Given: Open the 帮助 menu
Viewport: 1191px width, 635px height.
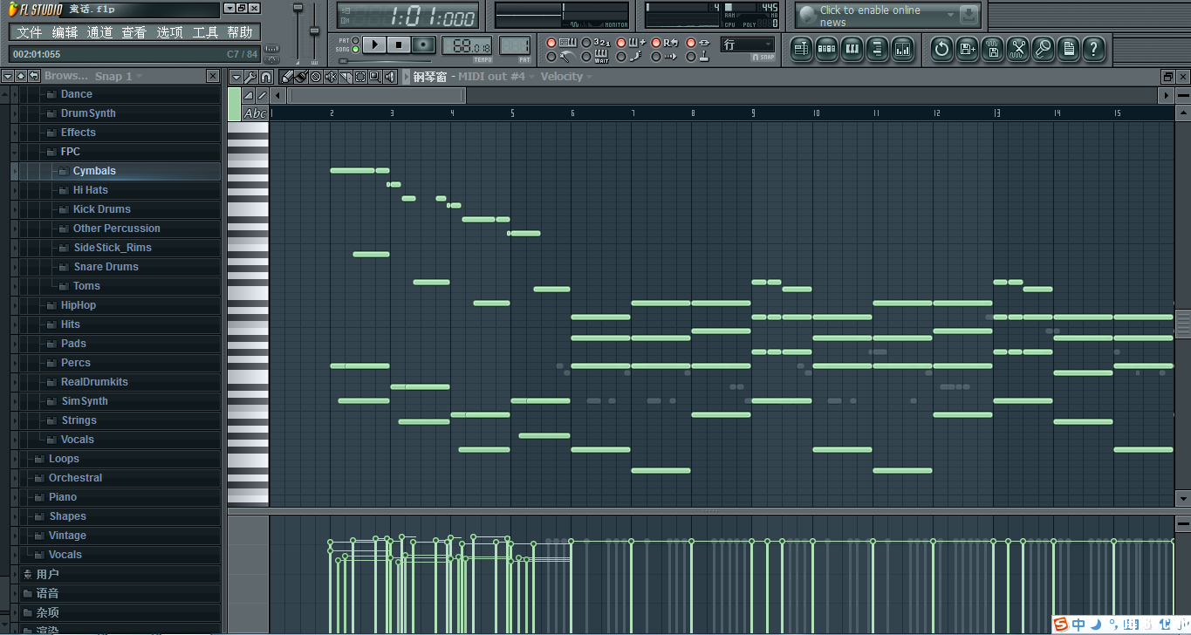Looking at the screenshot, I should point(240,32).
